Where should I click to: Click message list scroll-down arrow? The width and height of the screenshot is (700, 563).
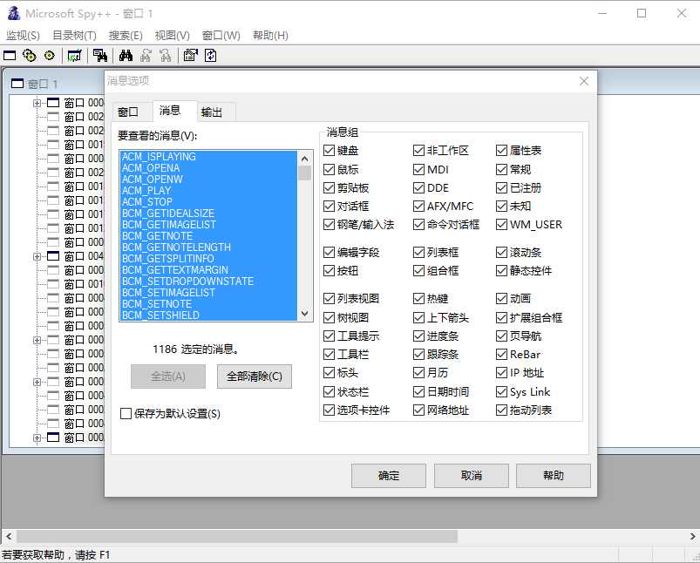click(305, 314)
